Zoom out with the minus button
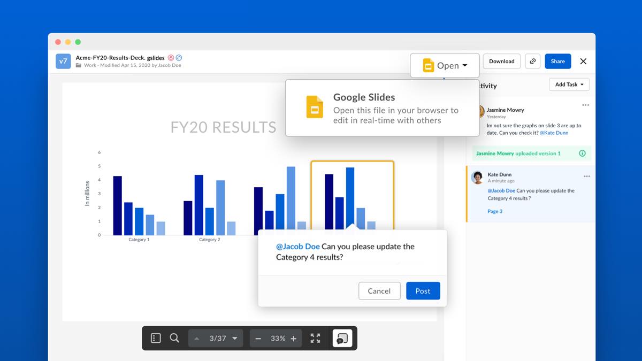Screen dimensions: 642x361 [258, 339]
